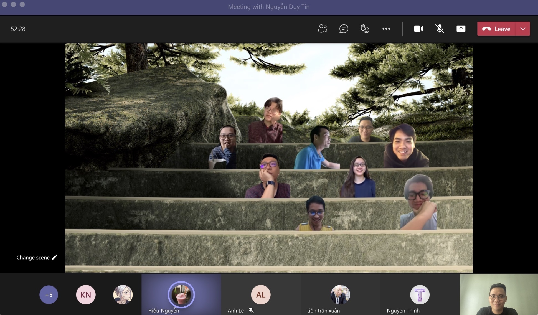Click the phone icon inside the Leave button

tap(487, 29)
